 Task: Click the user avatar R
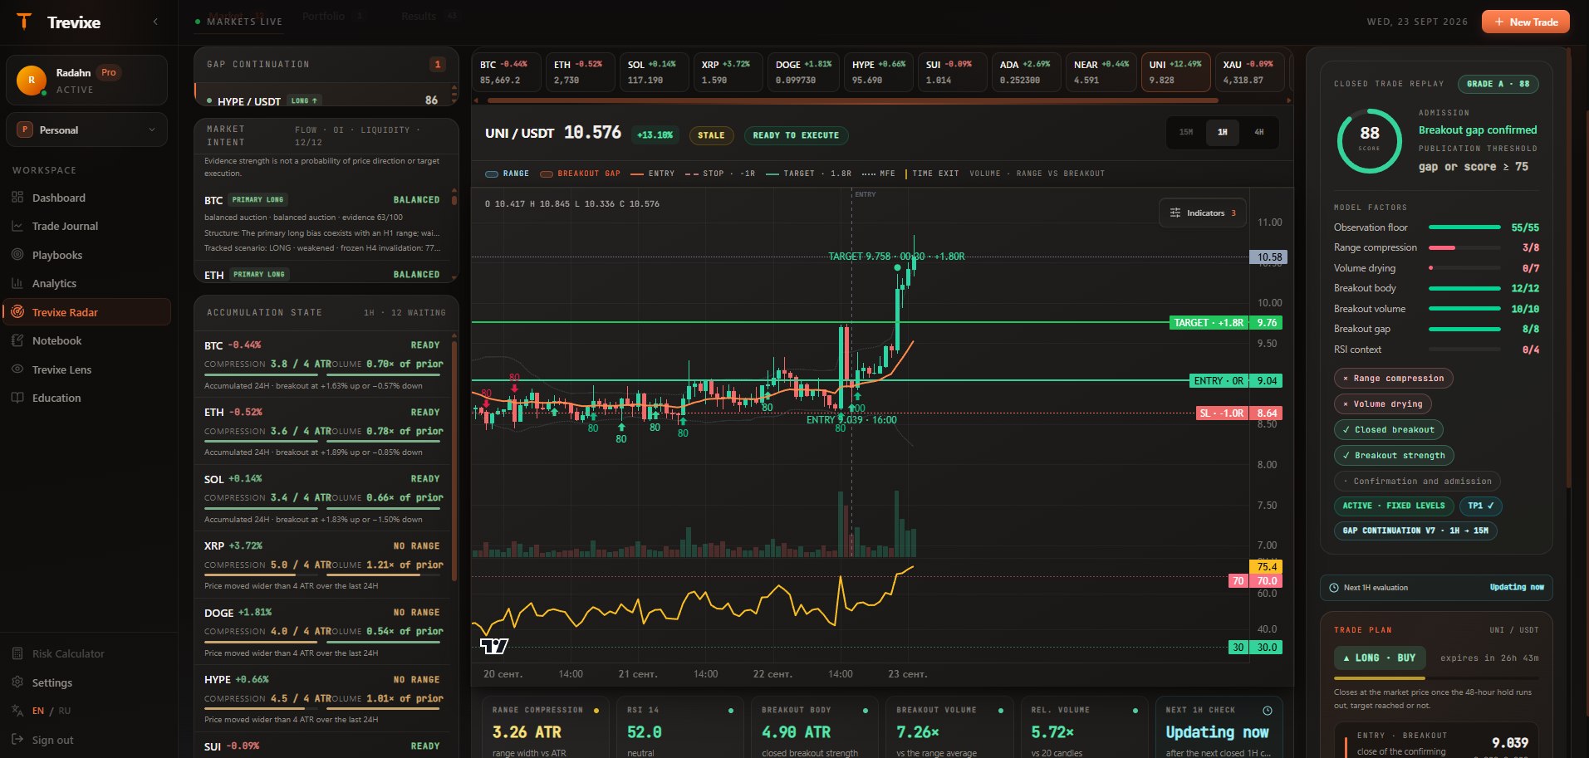[32, 81]
